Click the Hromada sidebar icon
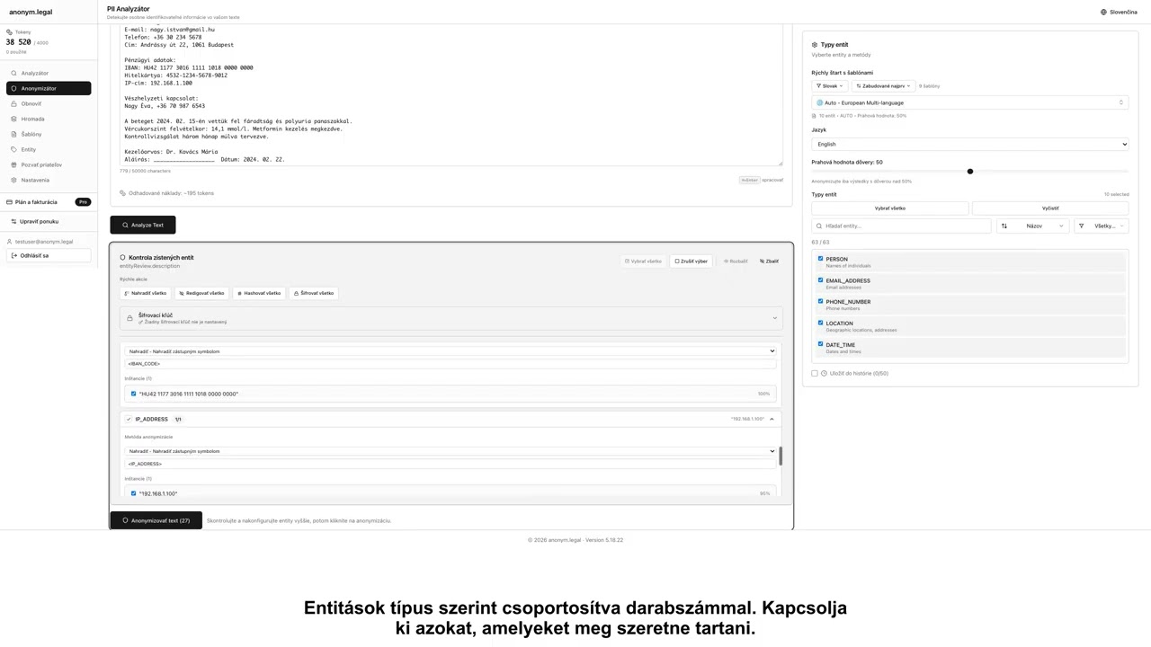The height and width of the screenshot is (647, 1151). [13, 119]
